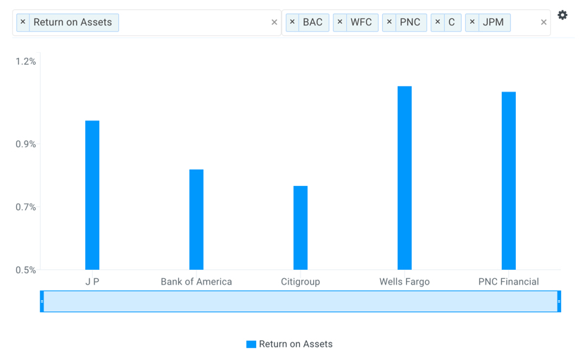This screenshot has width=587, height=360.
Task: Click the 0.9% y-axis value
Action: click(25, 144)
